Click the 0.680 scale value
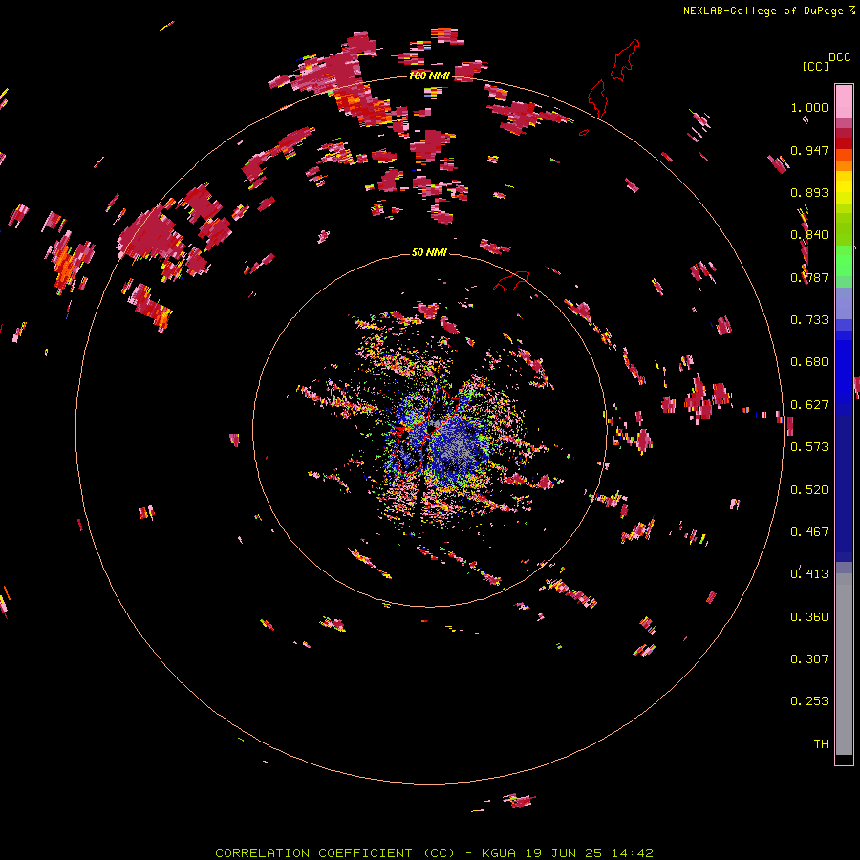This screenshot has height=860, width=860. [x=809, y=362]
